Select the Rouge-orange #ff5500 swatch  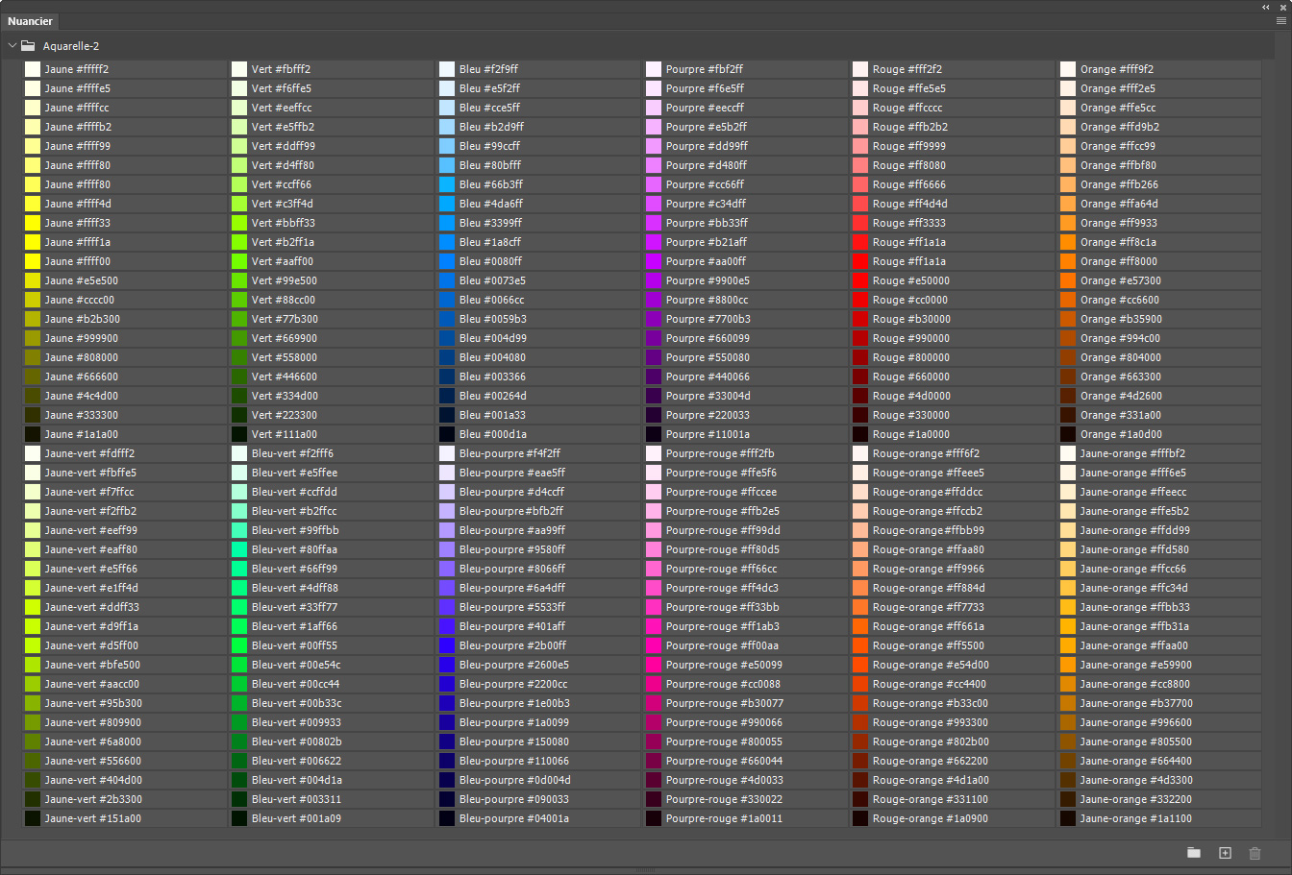860,645
